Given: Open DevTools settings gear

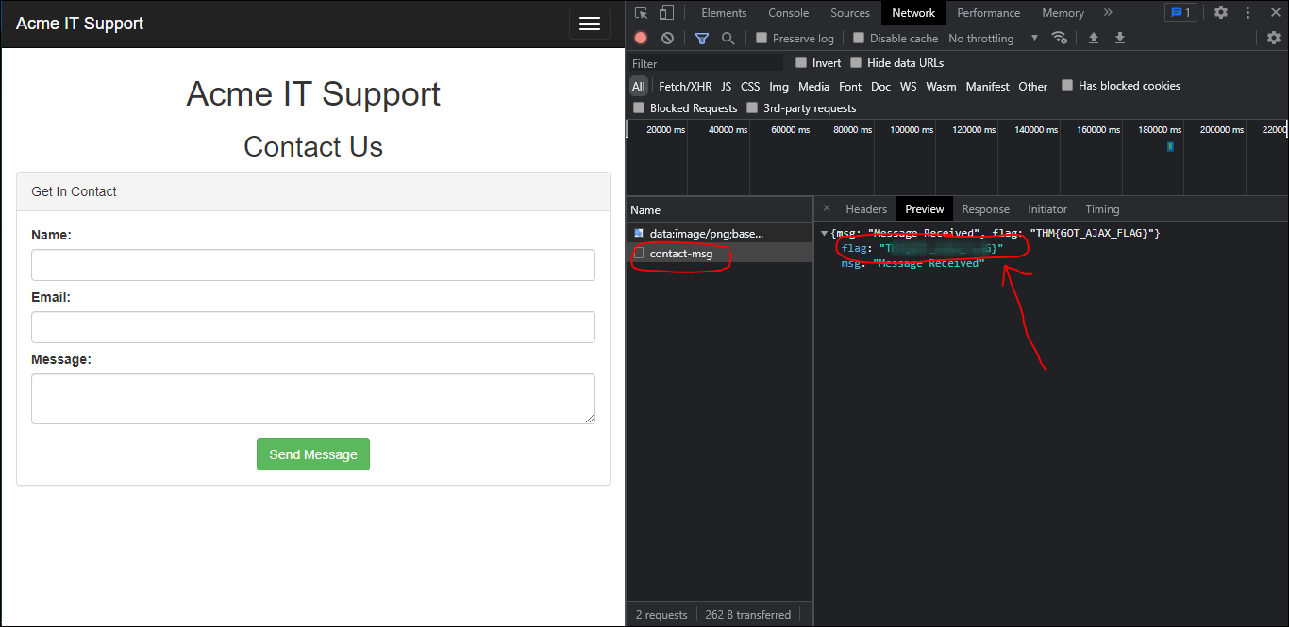Looking at the screenshot, I should click(x=1221, y=12).
